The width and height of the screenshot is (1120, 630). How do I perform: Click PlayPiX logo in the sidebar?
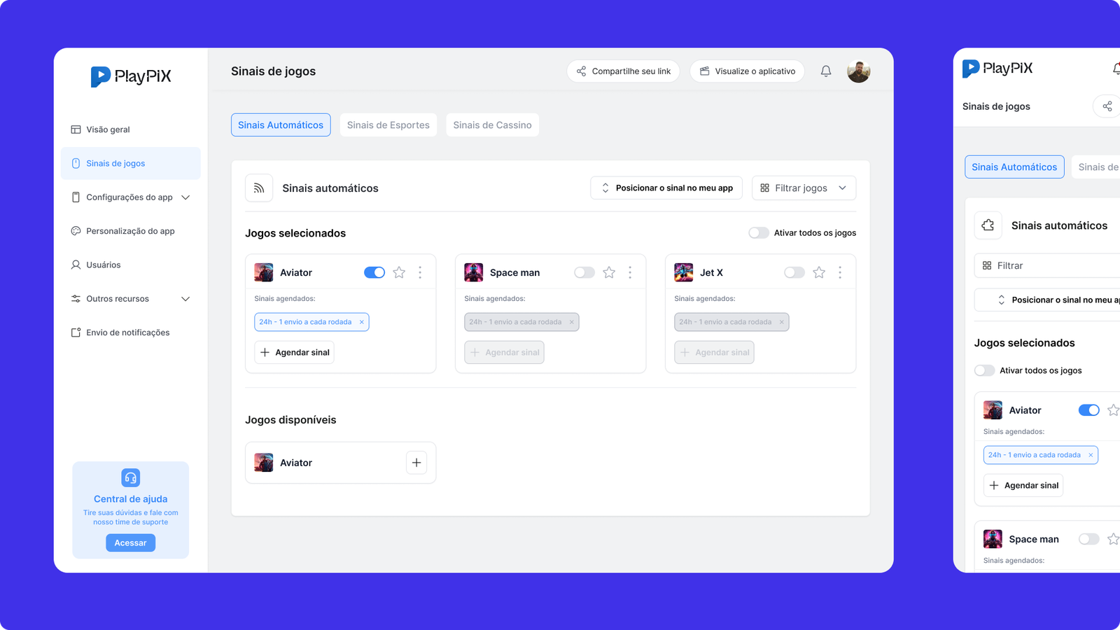click(x=131, y=76)
